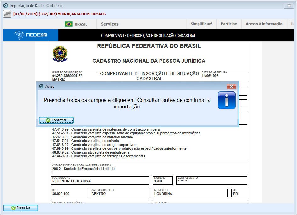Click the activity line 47.89-0-99 outros produtos
Image resolution: width=297 pixels, height=215 pixels.
[119, 148]
